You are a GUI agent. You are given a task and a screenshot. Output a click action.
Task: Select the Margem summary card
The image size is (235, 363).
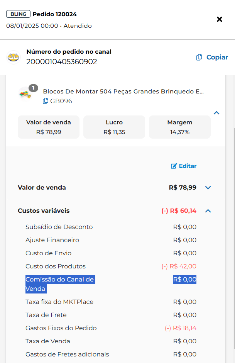(x=180, y=127)
